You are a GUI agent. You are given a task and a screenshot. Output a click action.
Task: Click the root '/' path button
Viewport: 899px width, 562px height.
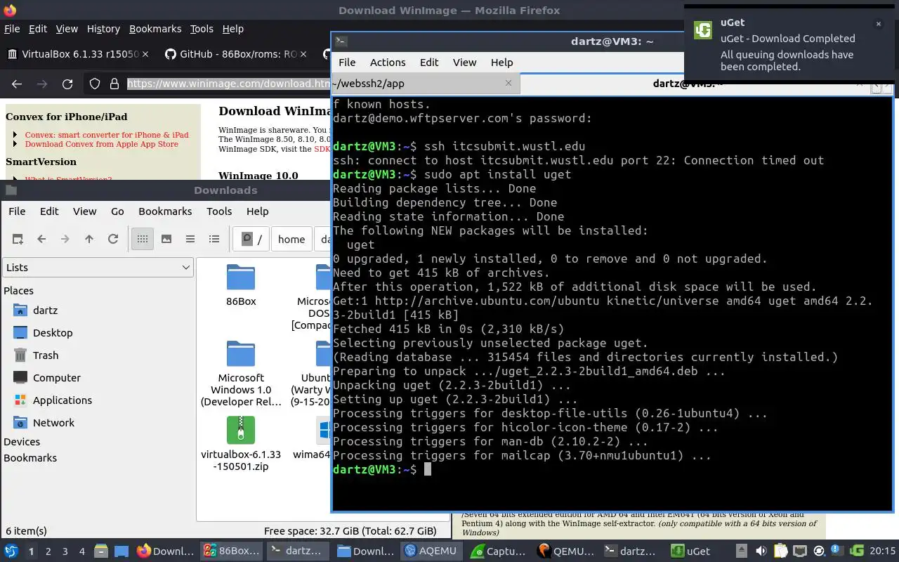[x=251, y=239]
